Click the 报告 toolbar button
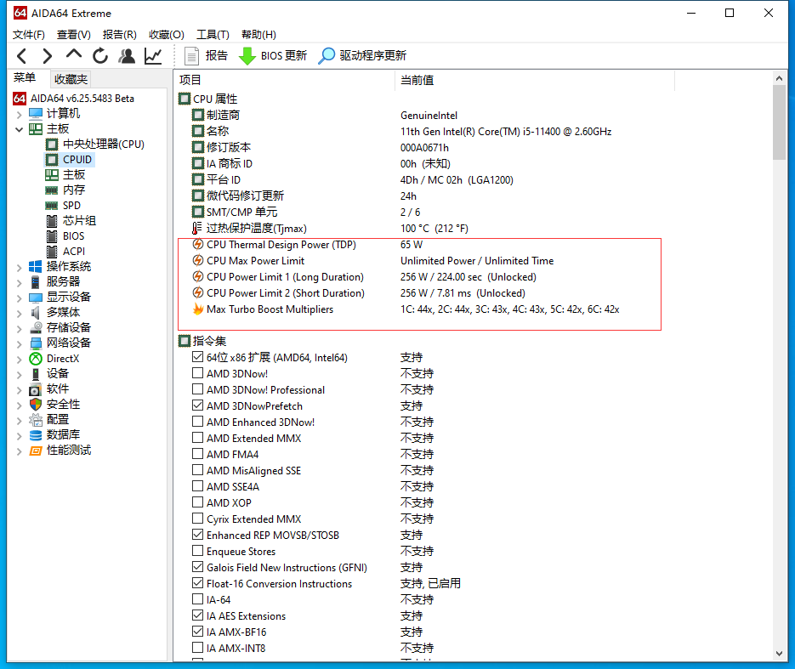Image resolution: width=795 pixels, height=669 pixels. [x=206, y=56]
